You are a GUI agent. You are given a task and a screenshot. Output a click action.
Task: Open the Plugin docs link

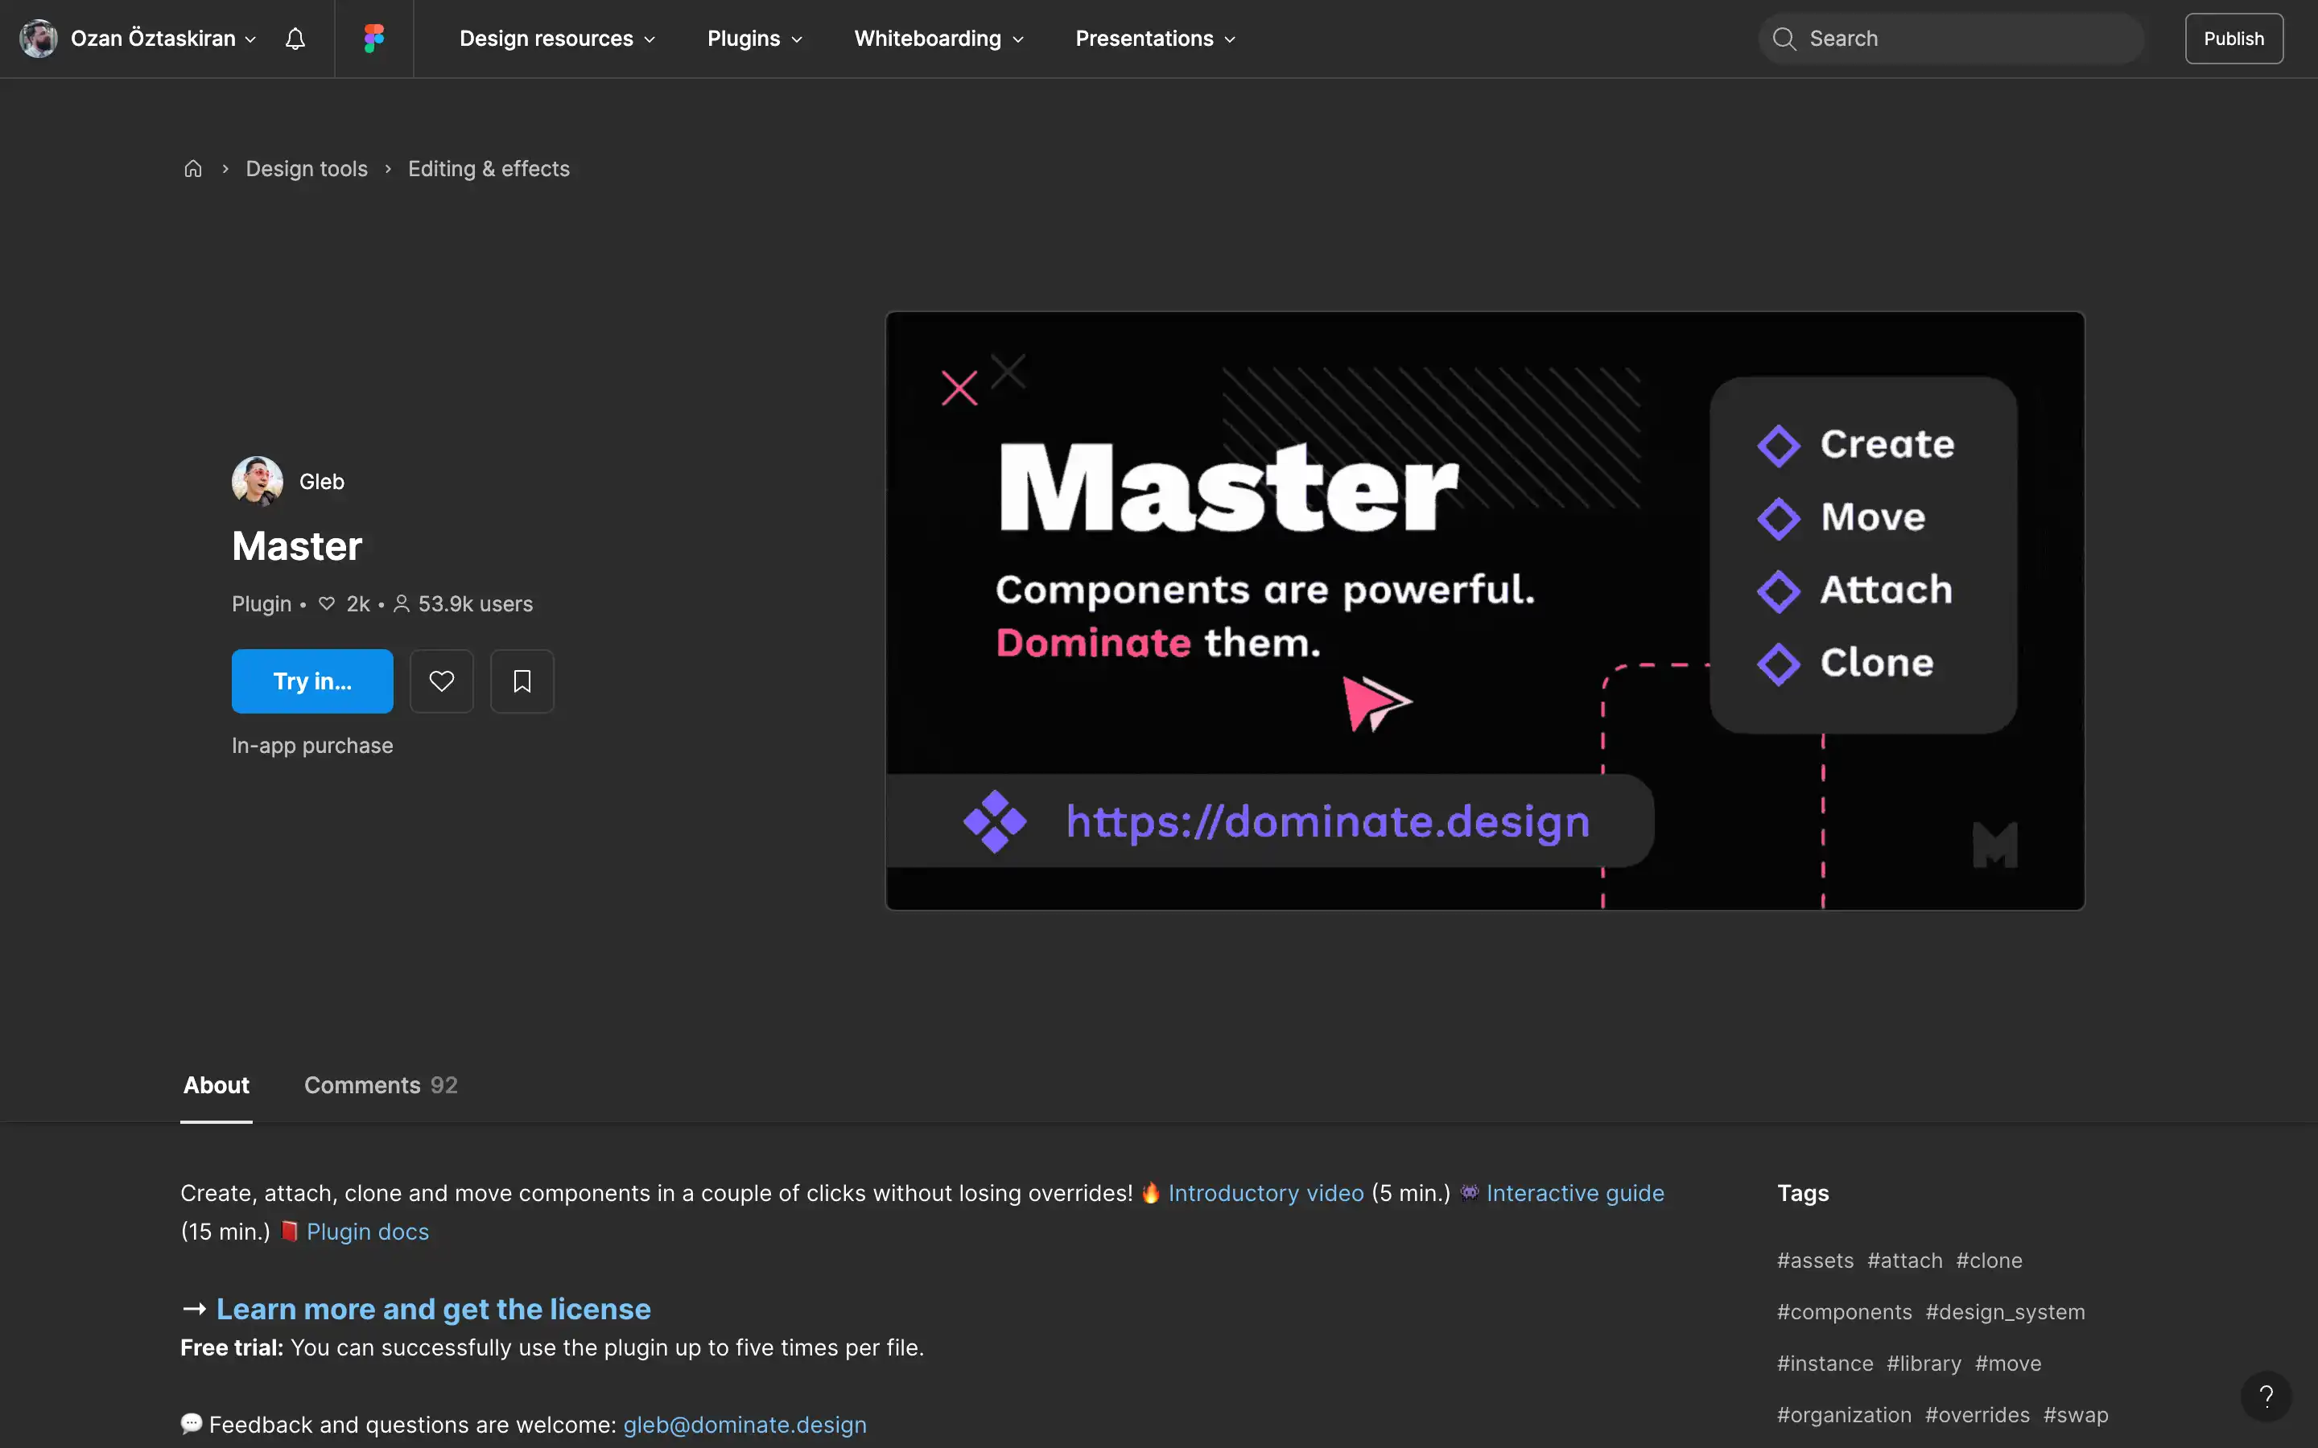point(367,1232)
